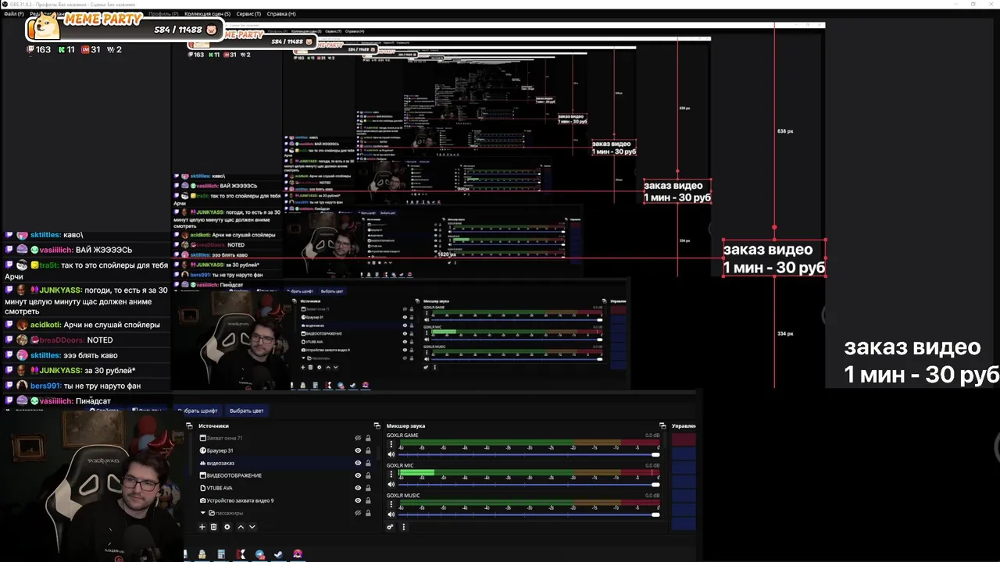
Task: Click text-source icon beside видеозаказ
Action: 203,463
